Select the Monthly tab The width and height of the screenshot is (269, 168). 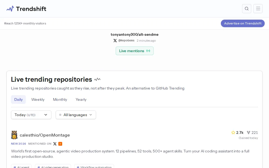(x=60, y=99)
